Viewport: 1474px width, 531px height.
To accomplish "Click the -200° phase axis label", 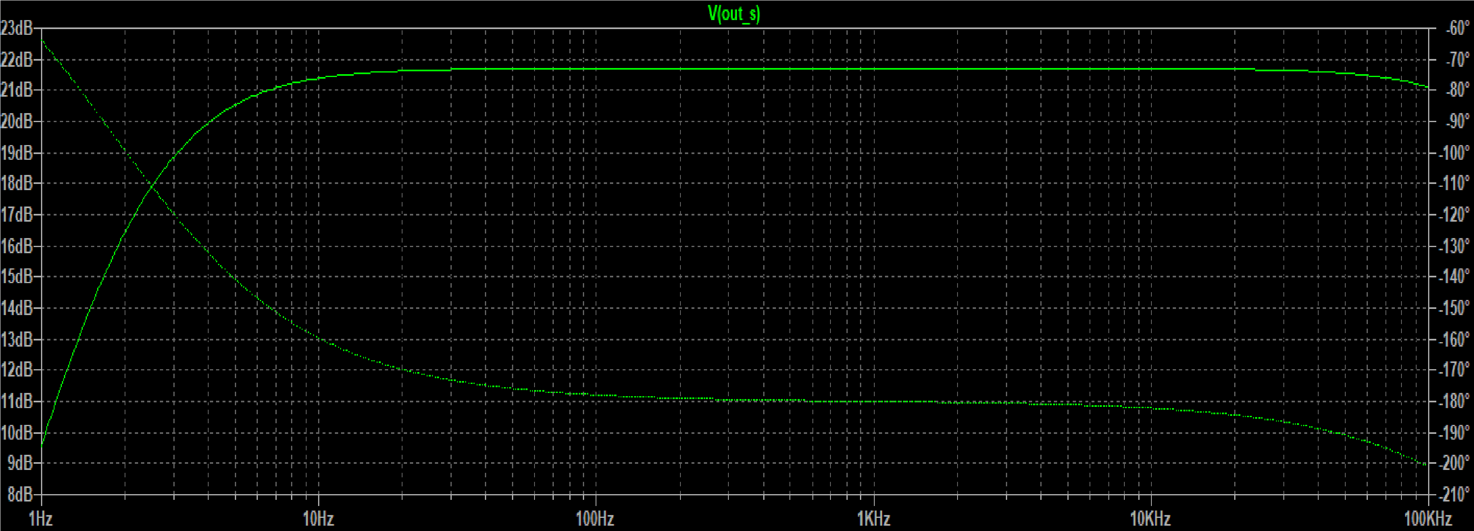I will [x=1455, y=463].
